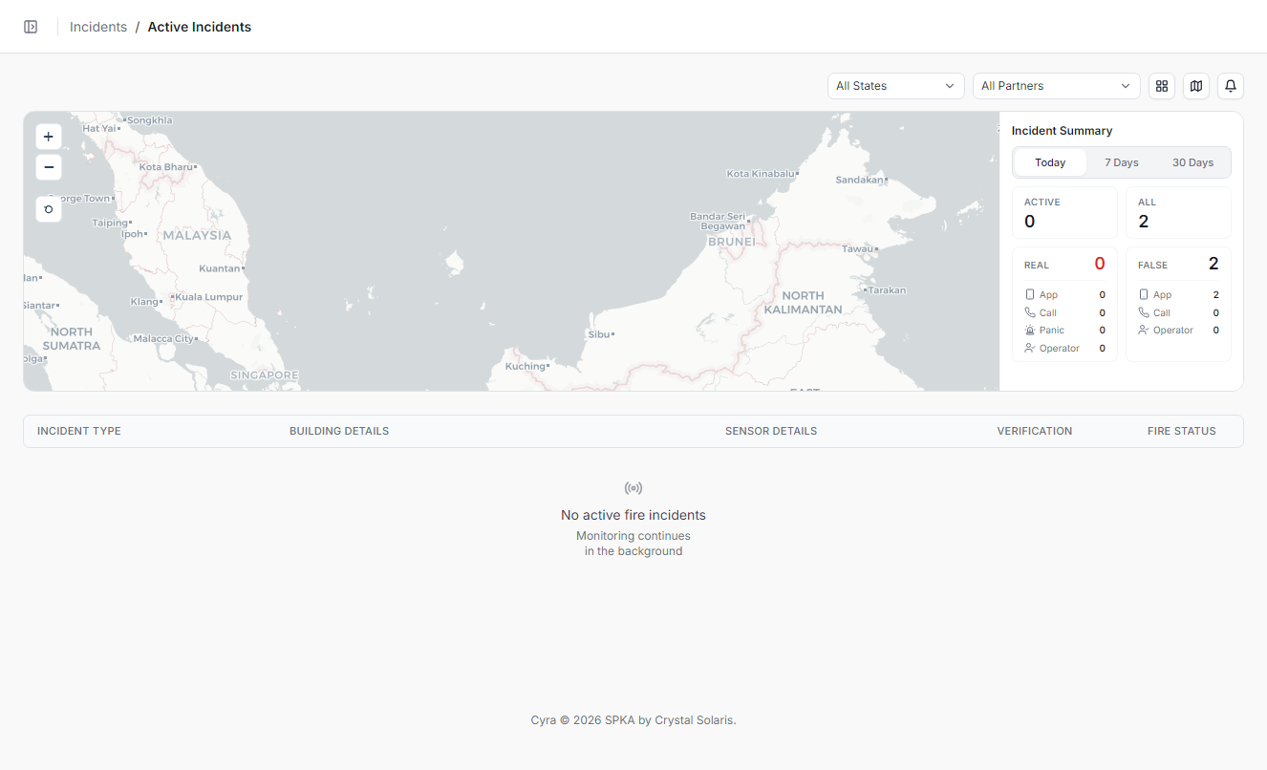Click the Operator person icon under Real
Screen dimensions: 1267x770
pyautogui.click(x=1029, y=349)
